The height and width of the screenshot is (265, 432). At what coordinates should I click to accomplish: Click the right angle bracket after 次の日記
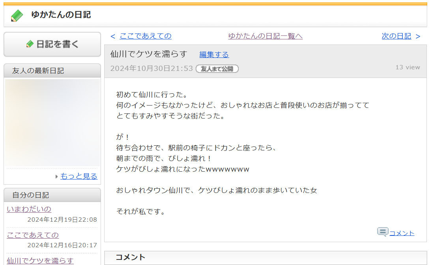pyautogui.click(x=418, y=36)
